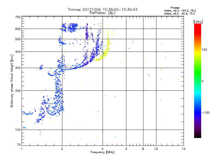The width and height of the screenshot is (216, 162).
Task: Click the '500' y-axis tick label
Action: point(18,39)
